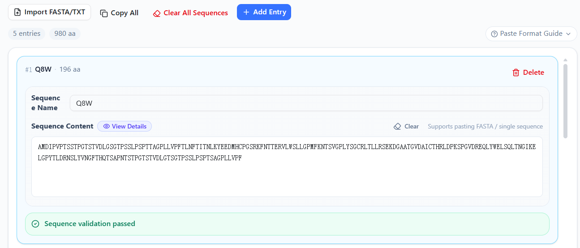The image size is (580, 248).
Task: Click the Copy All clipboard icon
Action: point(104,13)
